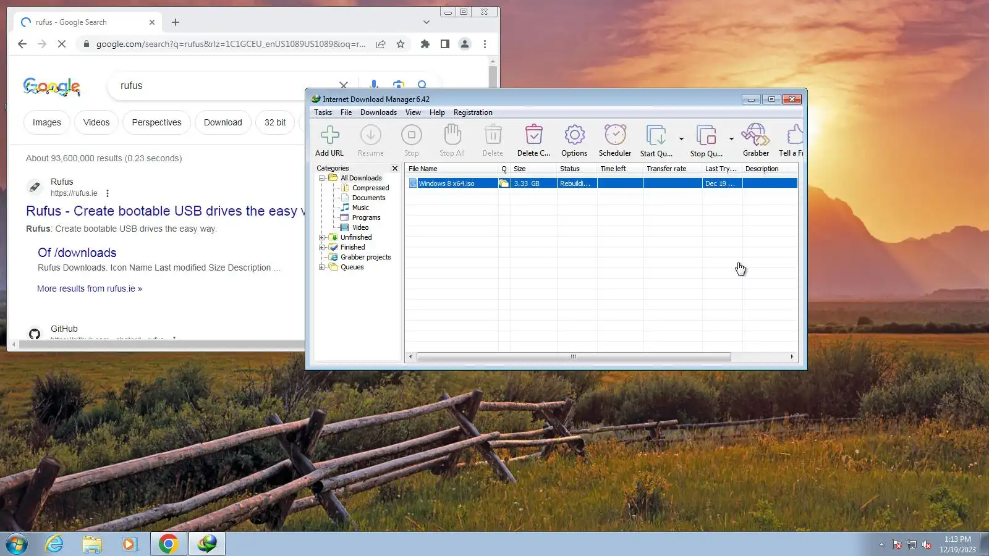Share this page from address bar
This screenshot has width=989, height=556.
click(381, 44)
